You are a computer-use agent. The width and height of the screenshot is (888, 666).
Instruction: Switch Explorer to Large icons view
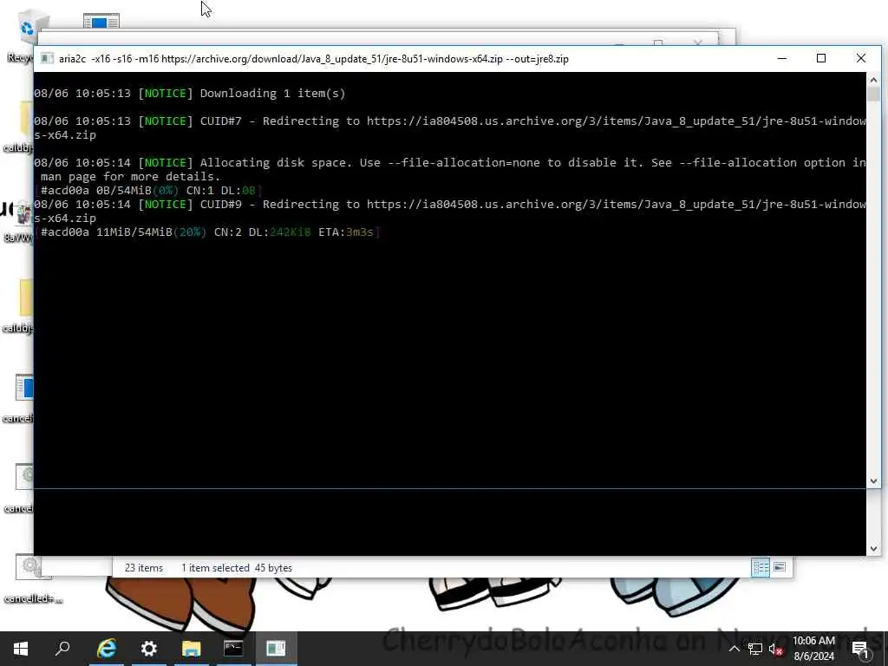780,567
